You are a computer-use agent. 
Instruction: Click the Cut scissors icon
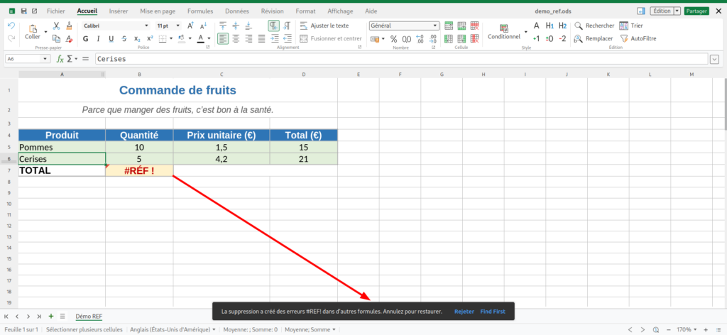pyautogui.click(x=56, y=26)
